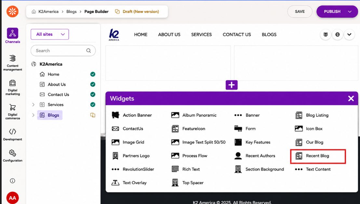Open the chevron menu next to globe
The image size is (360, 204).
pyautogui.click(x=349, y=35)
